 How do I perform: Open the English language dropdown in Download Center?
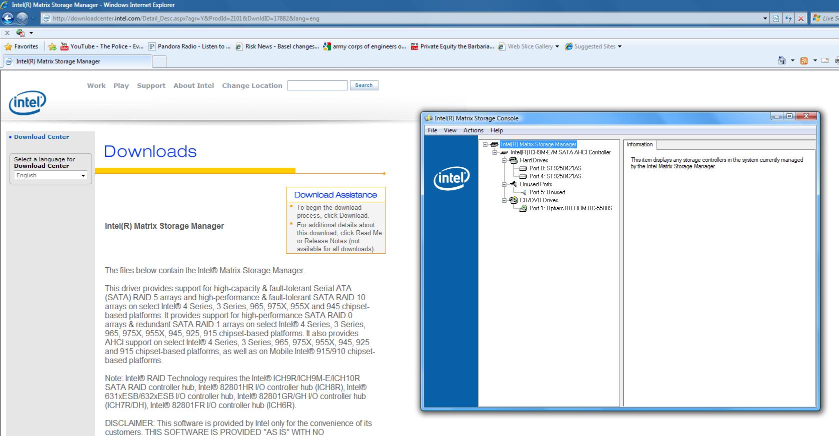coord(50,175)
